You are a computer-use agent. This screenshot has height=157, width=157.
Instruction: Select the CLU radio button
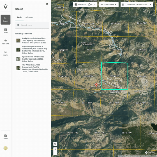[x=89, y=4]
